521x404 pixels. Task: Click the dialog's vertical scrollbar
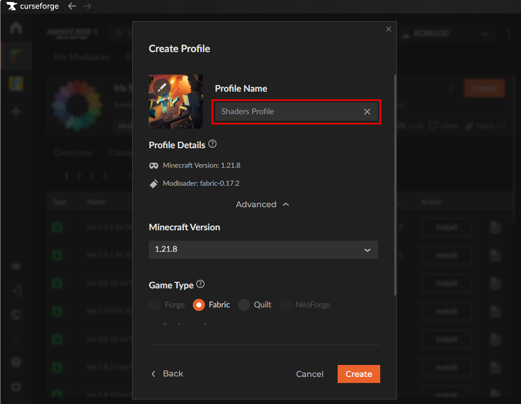click(395, 185)
